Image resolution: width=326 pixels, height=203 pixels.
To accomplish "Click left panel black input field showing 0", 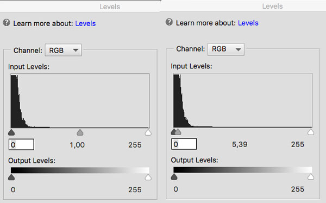I will coord(21,144).
